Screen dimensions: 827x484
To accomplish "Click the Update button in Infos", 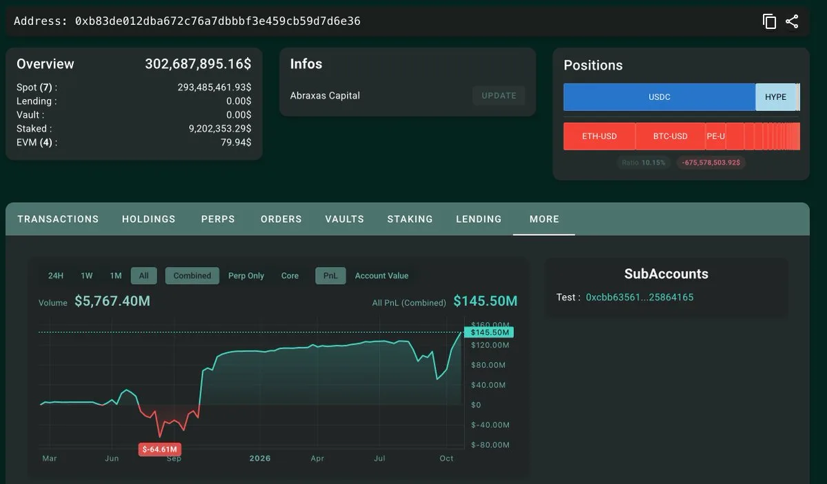I will 499,95.
